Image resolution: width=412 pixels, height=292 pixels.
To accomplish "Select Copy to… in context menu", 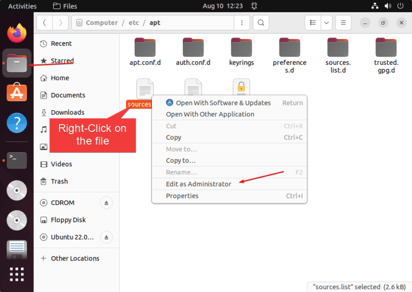I will (229, 160).
